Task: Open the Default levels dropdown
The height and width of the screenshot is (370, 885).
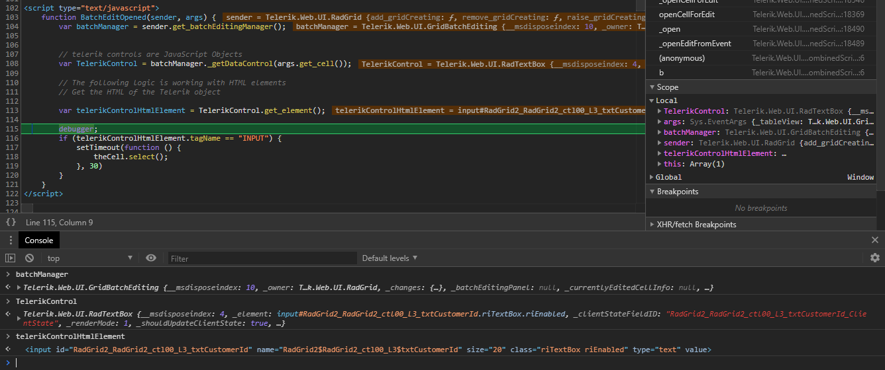Action: click(x=390, y=258)
